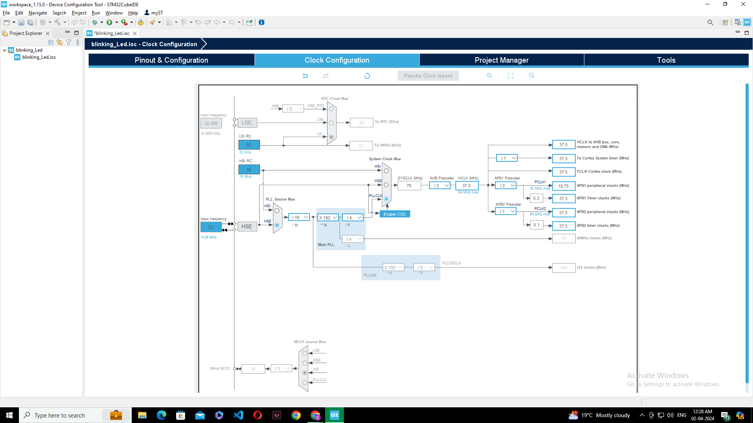This screenshot has height=423, width=753.
Task: Click the zoom out icon on clock diagram
Action: click(532, 76)
